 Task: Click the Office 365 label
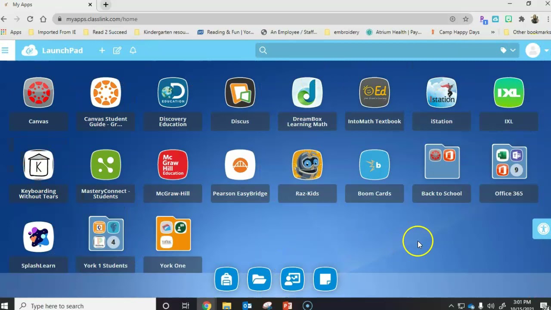pos(508,194)
